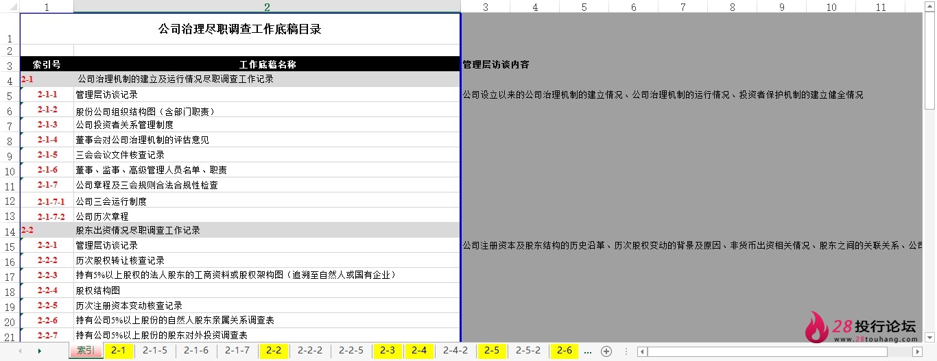Click the 管理层访谈内容 cell

[496, 65]
